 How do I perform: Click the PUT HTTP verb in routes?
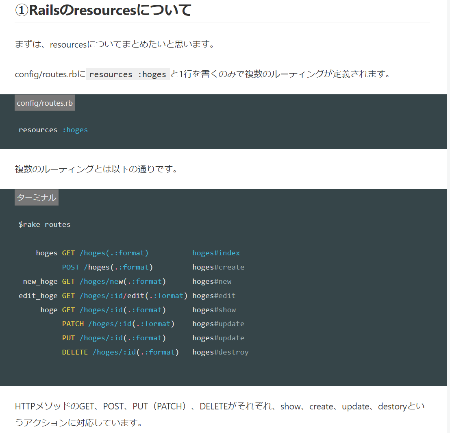pyautogui.click(x=68, y=338)
